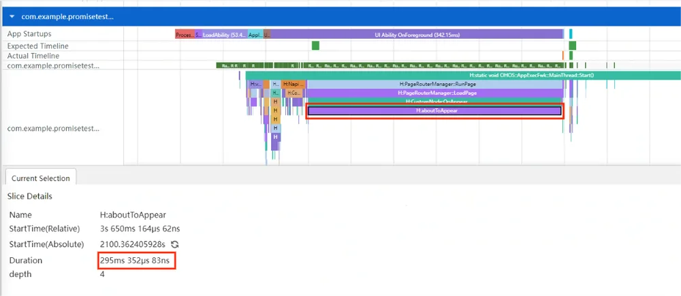Click the H:CustomNodeOnAppear slice
The image size is (681, 296).
pos(435,101)
